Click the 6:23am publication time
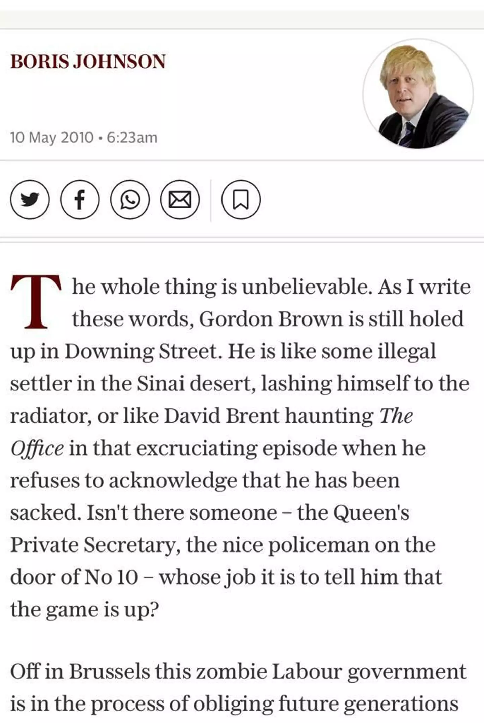The width and height of the screenshot is (484, 723). click(x=132, y=138)
